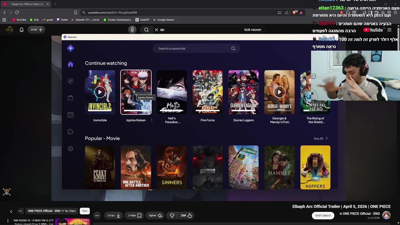Viewport: 400px width, 225px height.
Task: Download the YouTube video
Action: 114,215
